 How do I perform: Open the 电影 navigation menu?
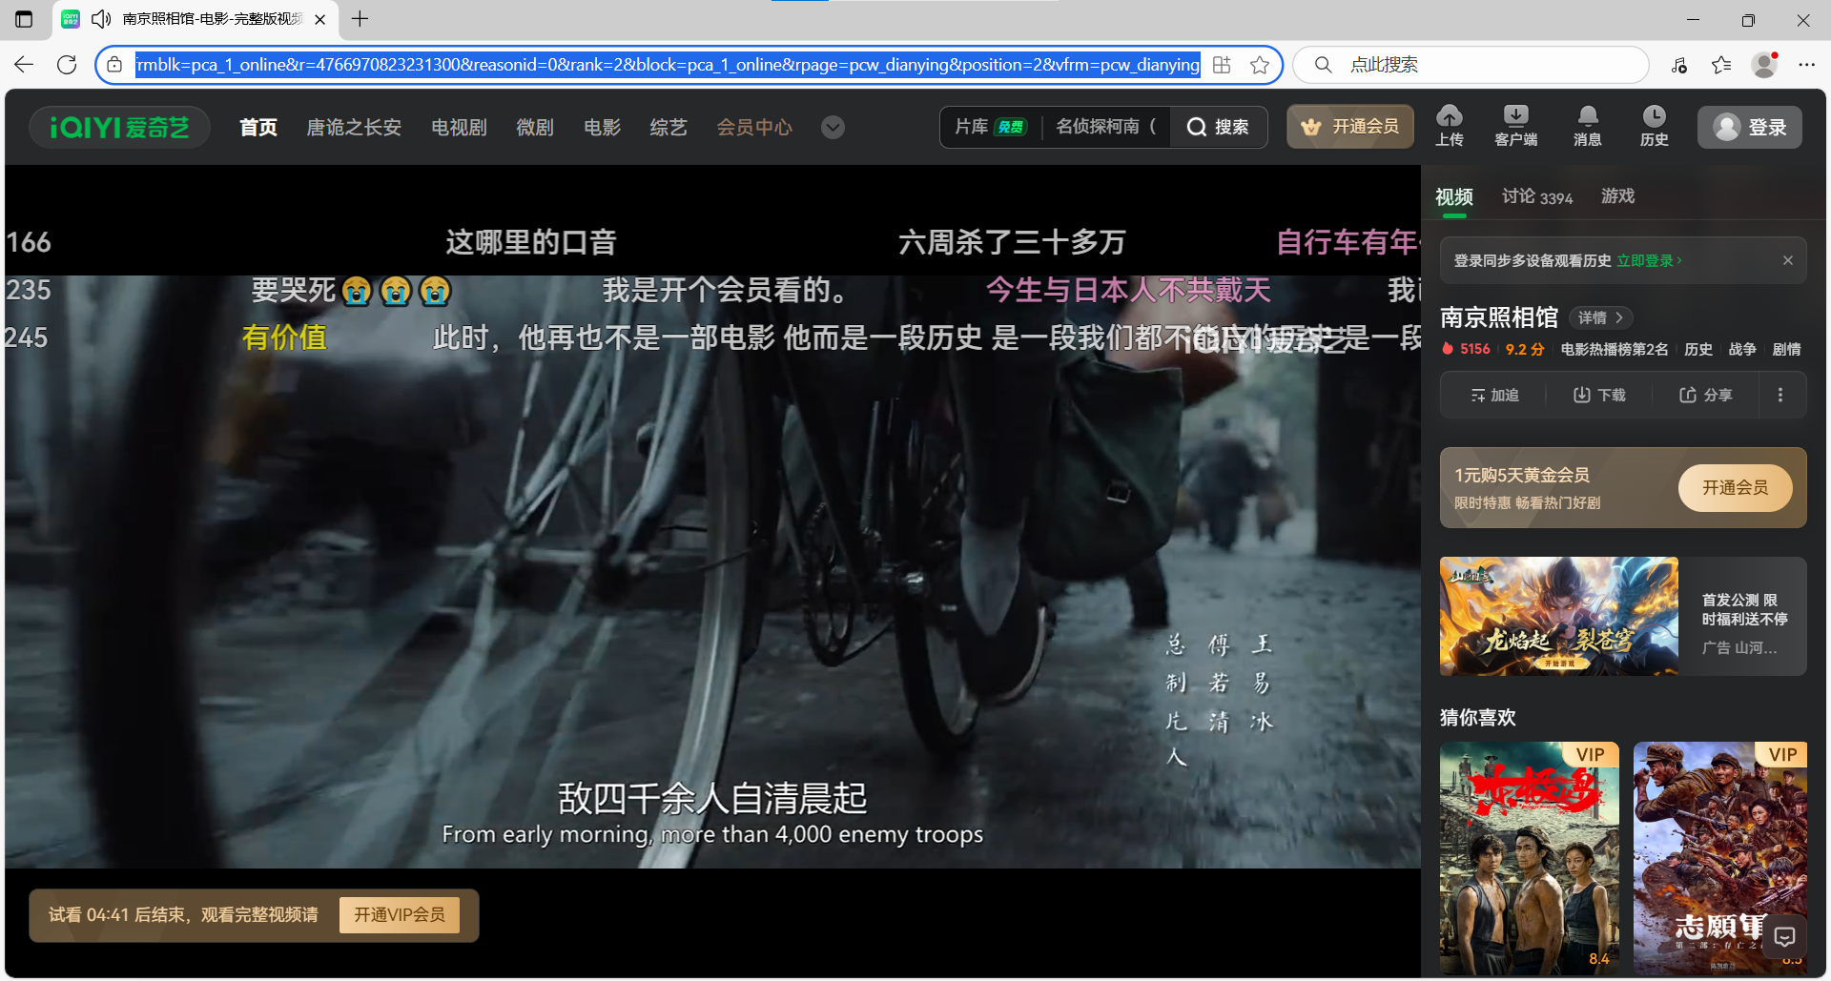(x=601, y=126)
